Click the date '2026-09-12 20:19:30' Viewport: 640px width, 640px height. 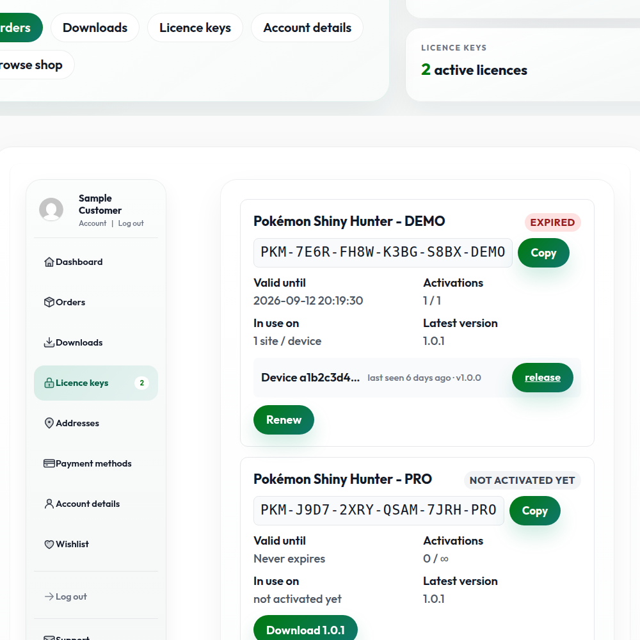pyautogui.click(x=308, y=301)
